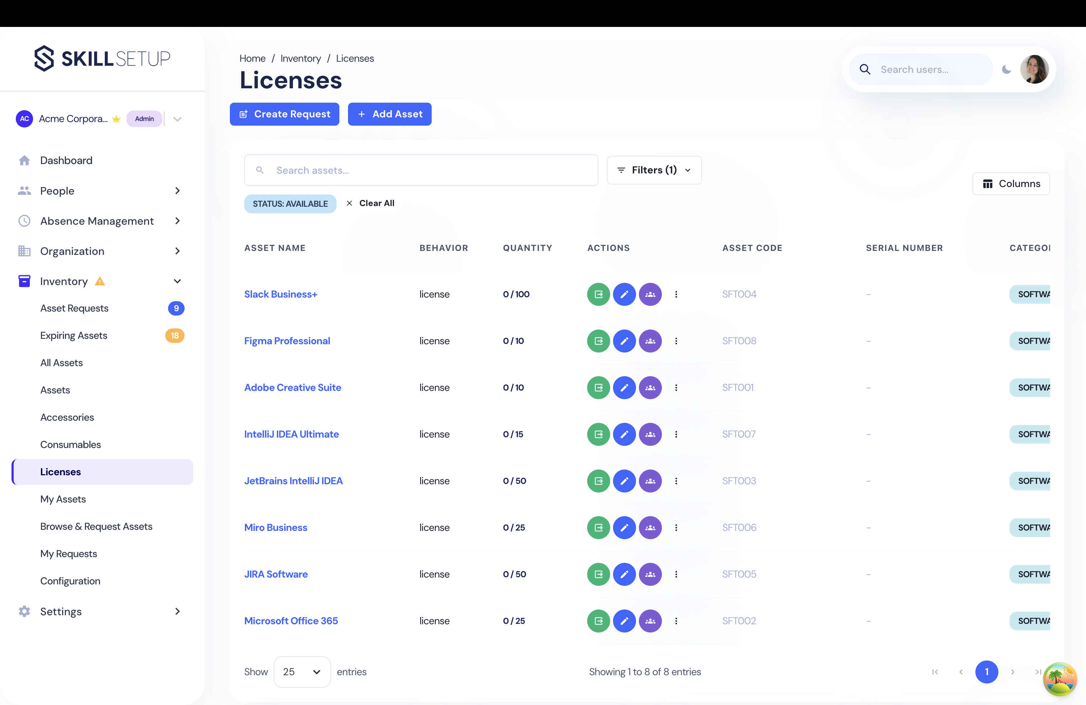This screenshot has width=1086, height=705.
Task: Open the Inventory warning indicator
Action: [100, 281]
